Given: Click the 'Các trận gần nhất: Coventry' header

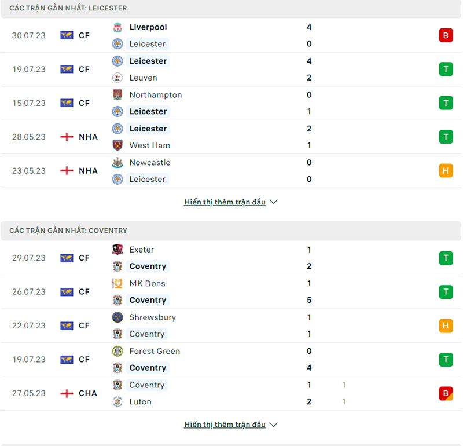Looking at the screenshot, I should [68, 231].
